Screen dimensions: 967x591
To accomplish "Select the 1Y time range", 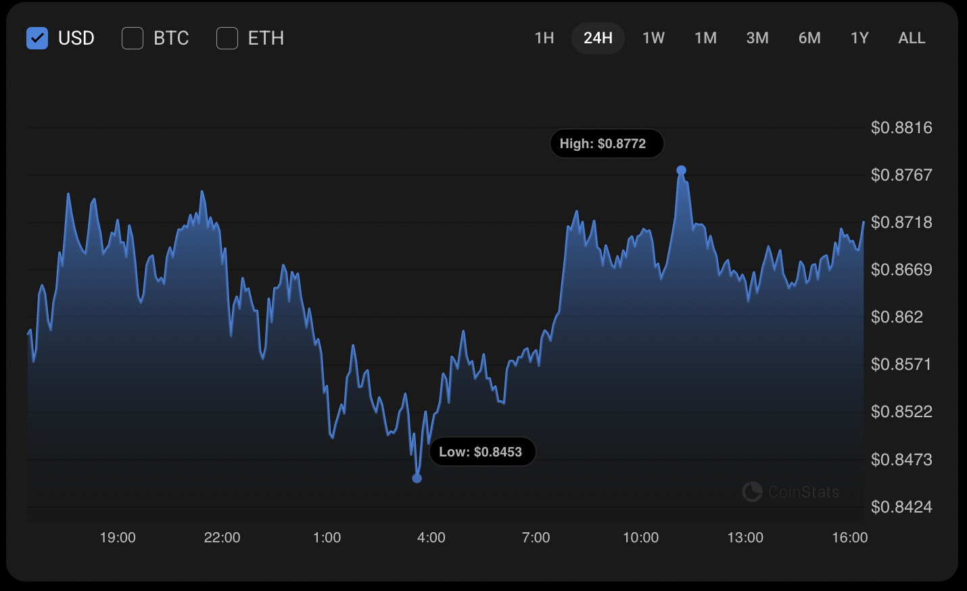I will [x=859, y=38].
